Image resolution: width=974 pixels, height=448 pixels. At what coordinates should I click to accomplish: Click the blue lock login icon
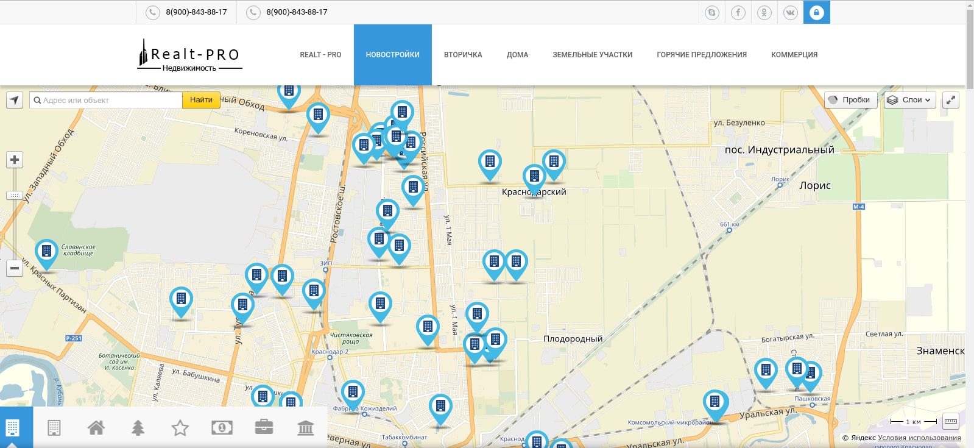[817, 12]
